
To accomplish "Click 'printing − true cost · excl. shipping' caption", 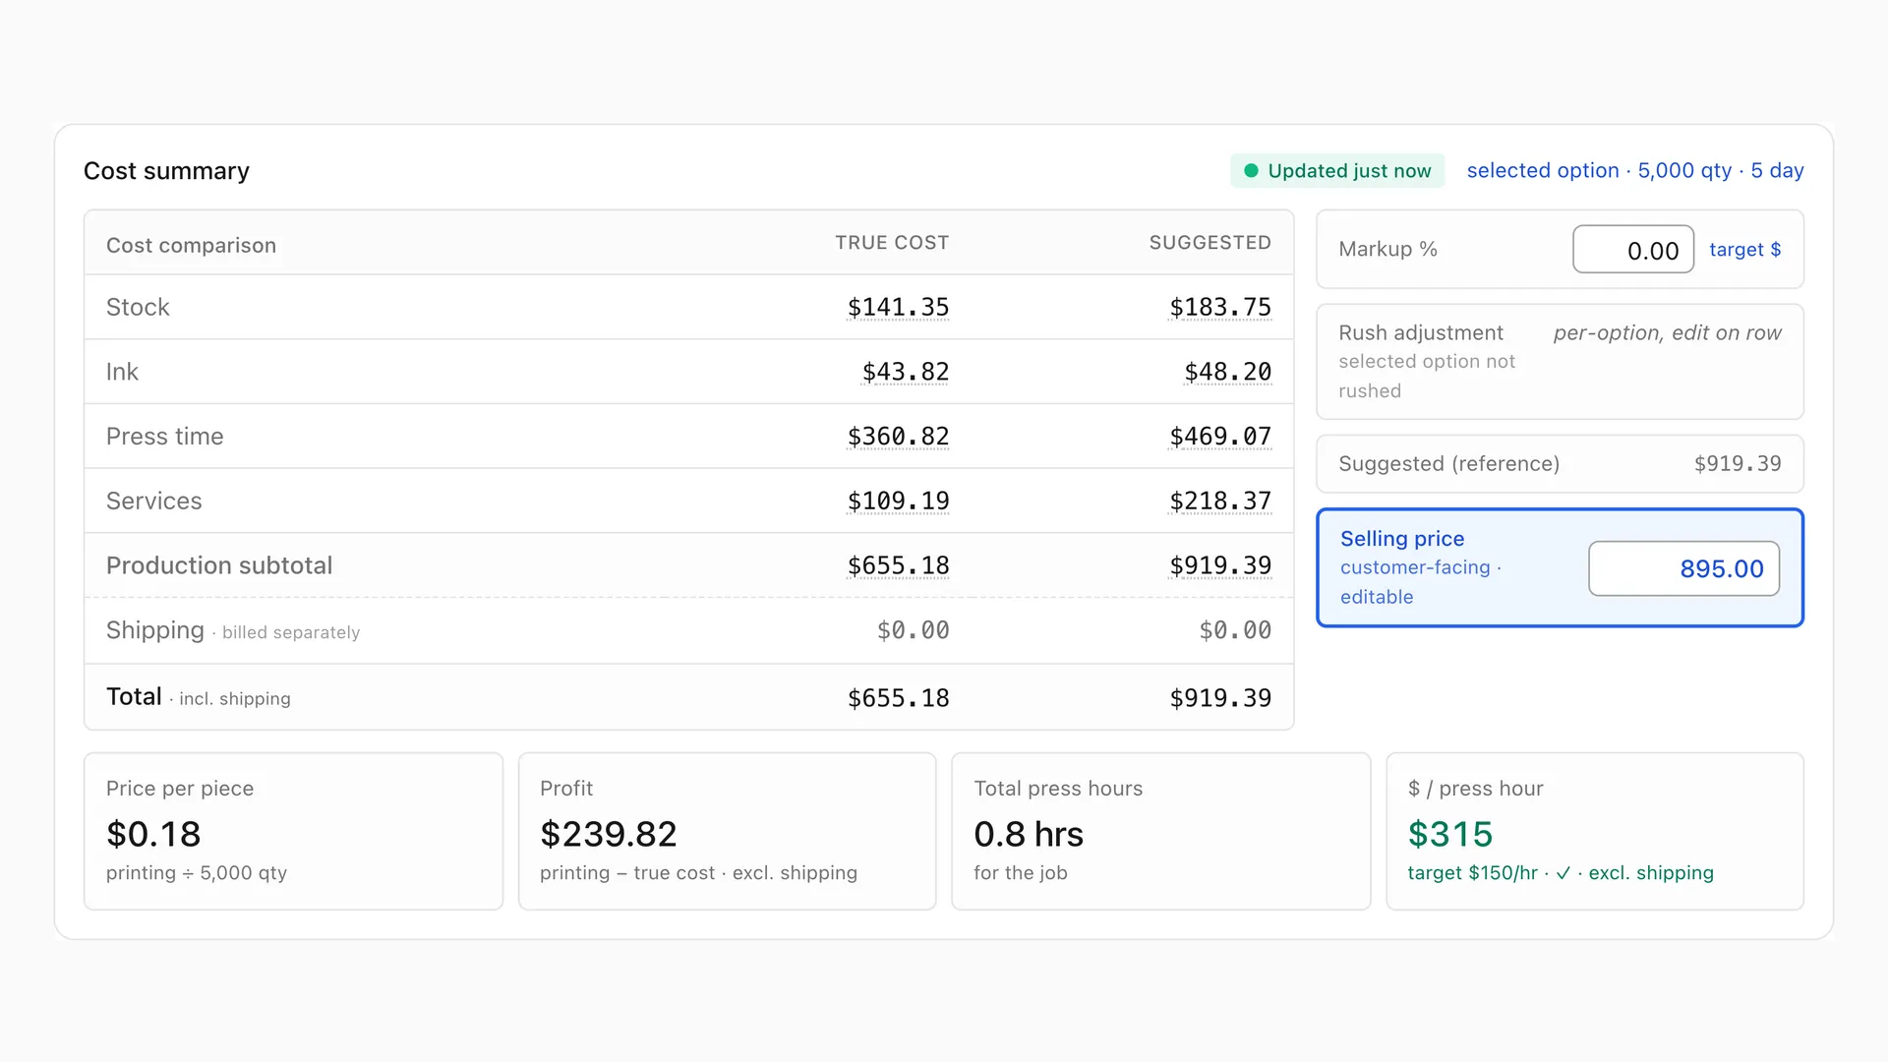I will (x=698, y=873).
